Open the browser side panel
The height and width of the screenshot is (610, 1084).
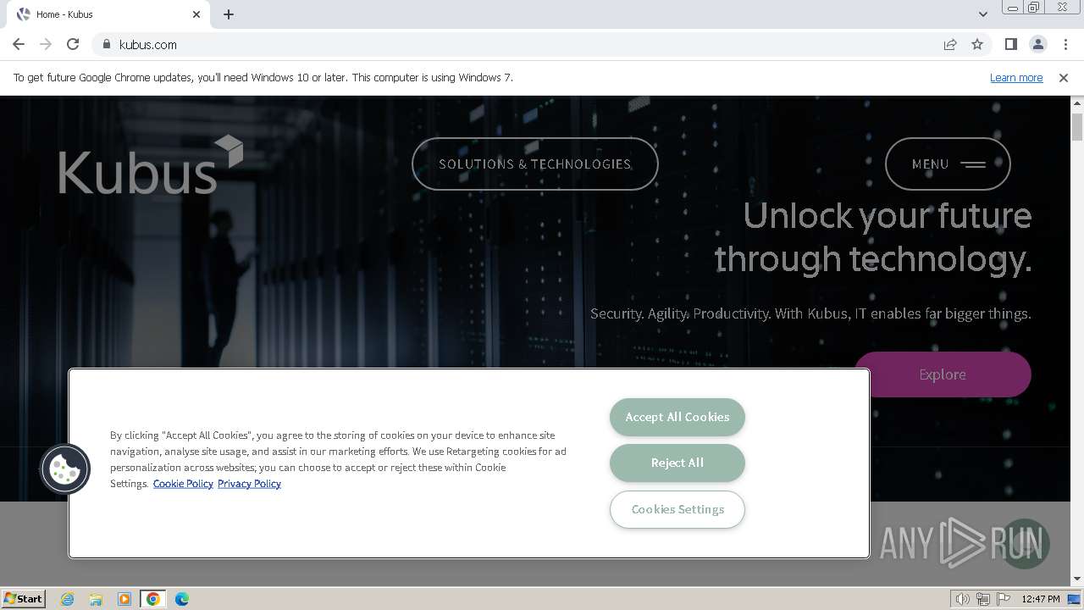(1010, 45)
